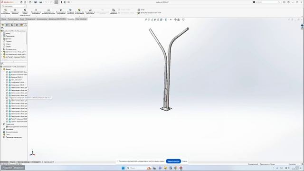Image resolution: width=304 pixels, height=171 pixels.
Task: Open Options via the gear icon
Action: pyautogui.click(x=68, y=2)
